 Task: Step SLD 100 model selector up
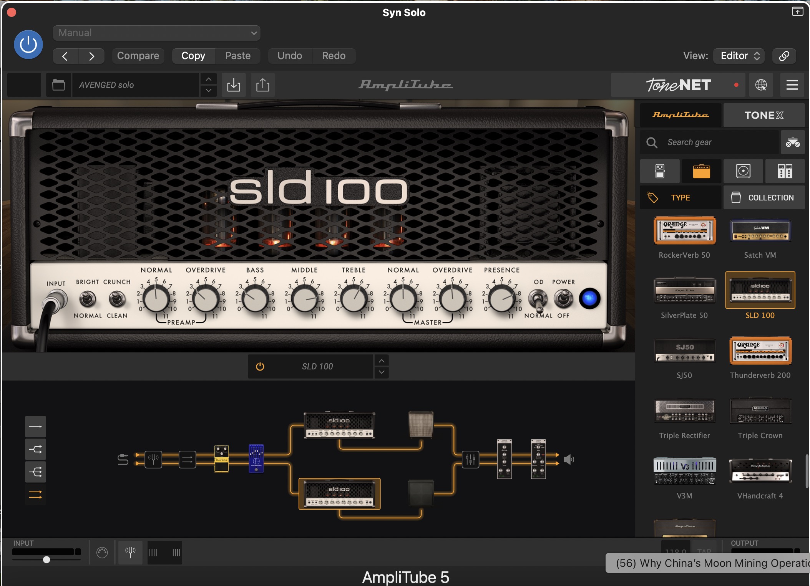pyautogui.click(x=382, y=361)
